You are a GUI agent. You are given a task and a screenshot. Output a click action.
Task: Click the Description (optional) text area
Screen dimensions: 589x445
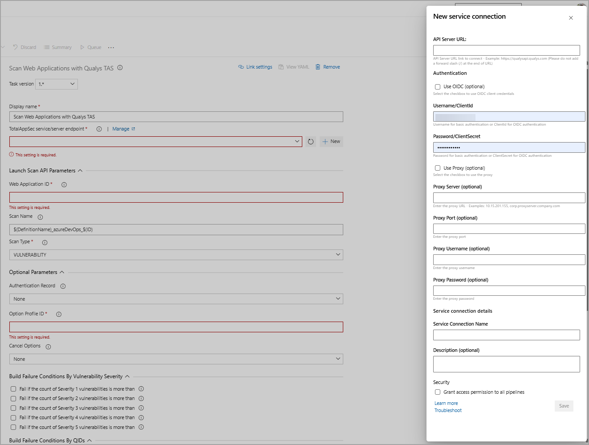click(x=507, y=364)
